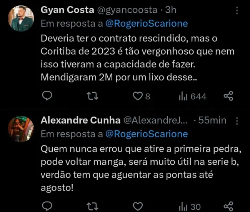Image resolution: width=250 pixels, height=212 pixels.
Task: View analytics showing 30 views
Action: pyautogui.click(x=189, y=207)
